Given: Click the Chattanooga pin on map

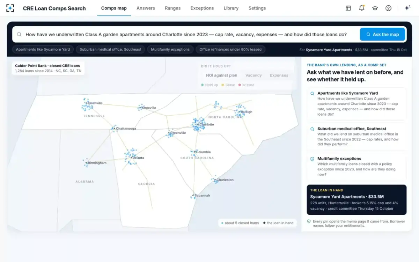Looking at the screenshot, I should [114, 129].
